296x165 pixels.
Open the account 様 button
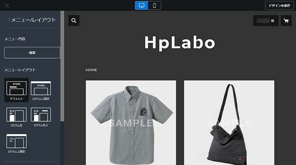[x=266, y=20]
